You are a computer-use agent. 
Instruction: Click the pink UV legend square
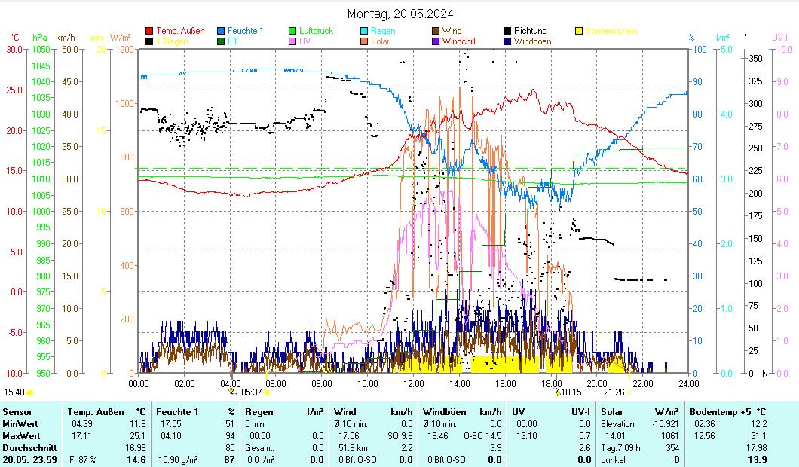coord(292,41)
